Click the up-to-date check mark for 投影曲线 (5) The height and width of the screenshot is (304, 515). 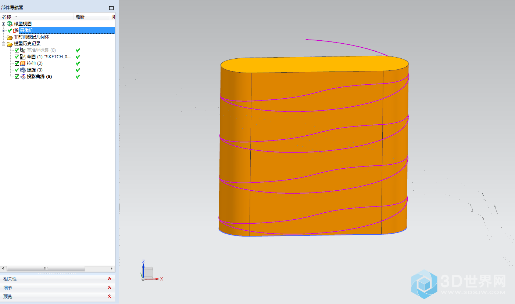(x=78, y=77)
